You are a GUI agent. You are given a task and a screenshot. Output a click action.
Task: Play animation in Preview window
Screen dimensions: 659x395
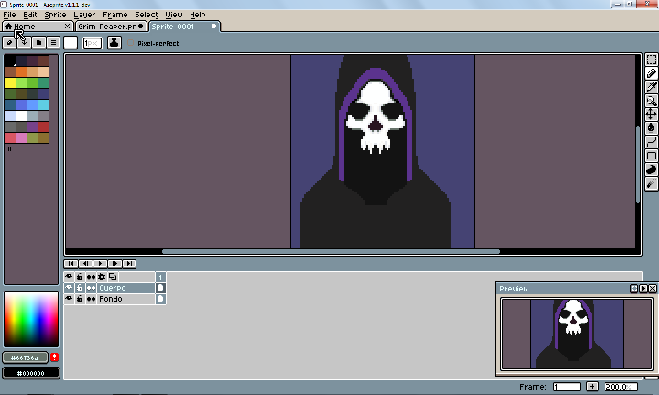tap(643, 288)
